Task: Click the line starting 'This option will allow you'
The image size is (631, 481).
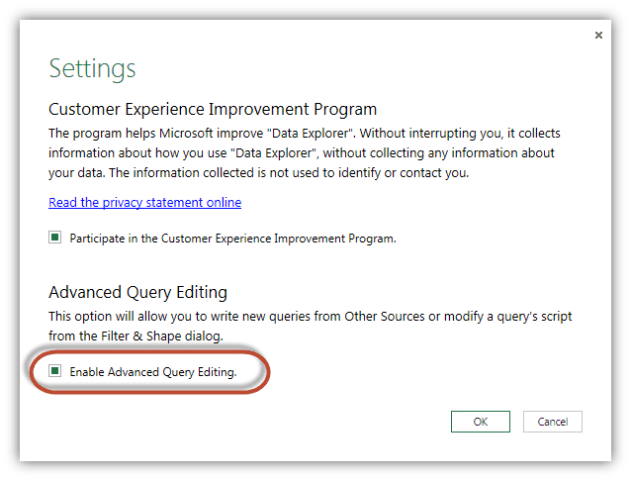Action: (x=311, y=317)
